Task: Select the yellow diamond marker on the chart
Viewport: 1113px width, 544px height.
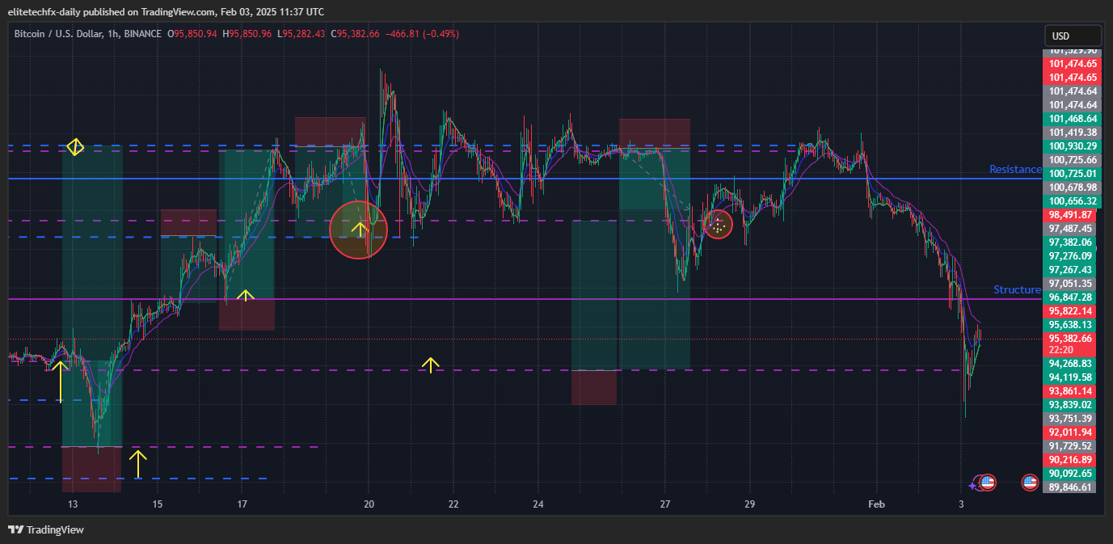Action: point(75,147)
